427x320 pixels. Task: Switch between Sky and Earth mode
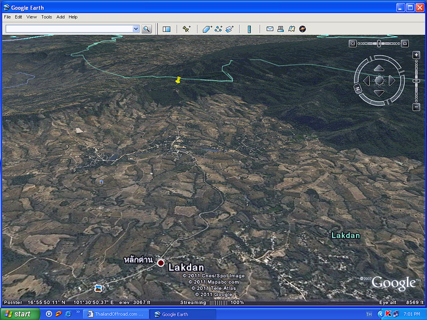pyautogui.click(x=303, y=29)
